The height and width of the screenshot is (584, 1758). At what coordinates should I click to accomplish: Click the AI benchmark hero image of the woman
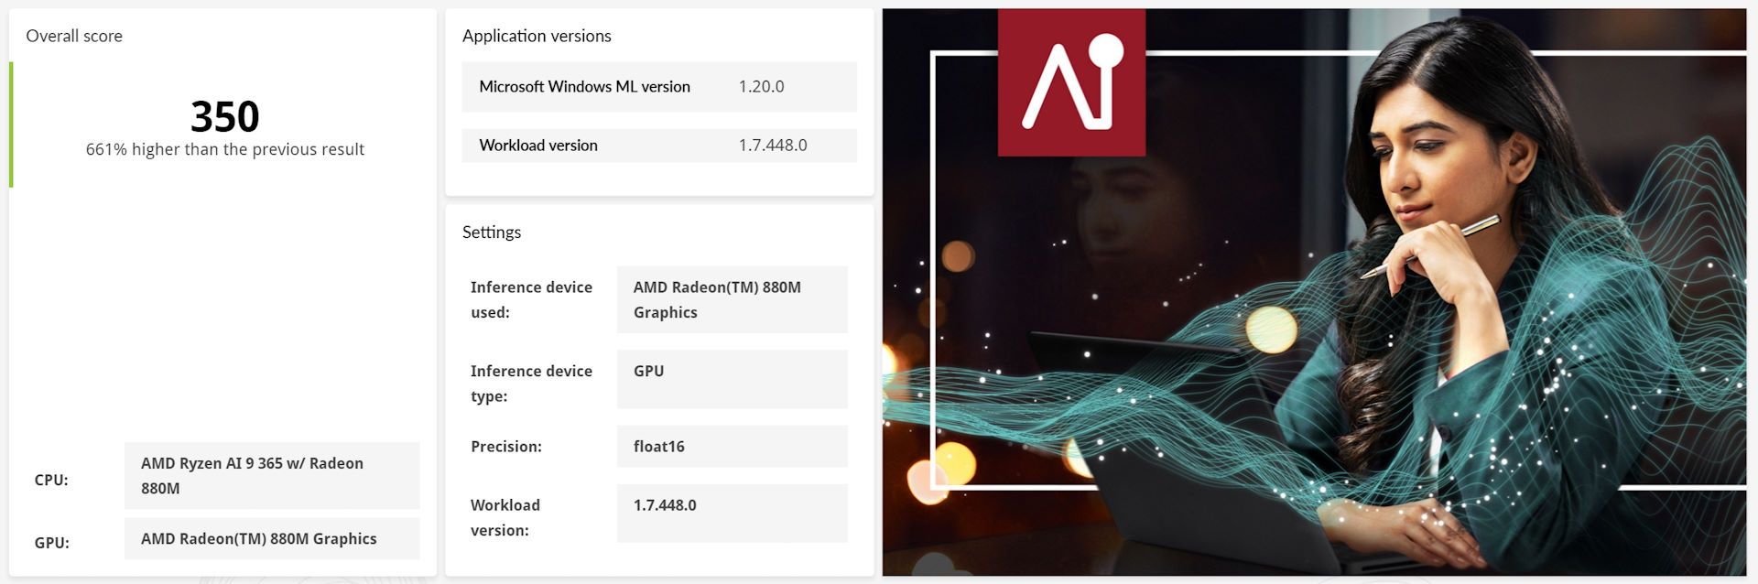[x=1315, y=292]
